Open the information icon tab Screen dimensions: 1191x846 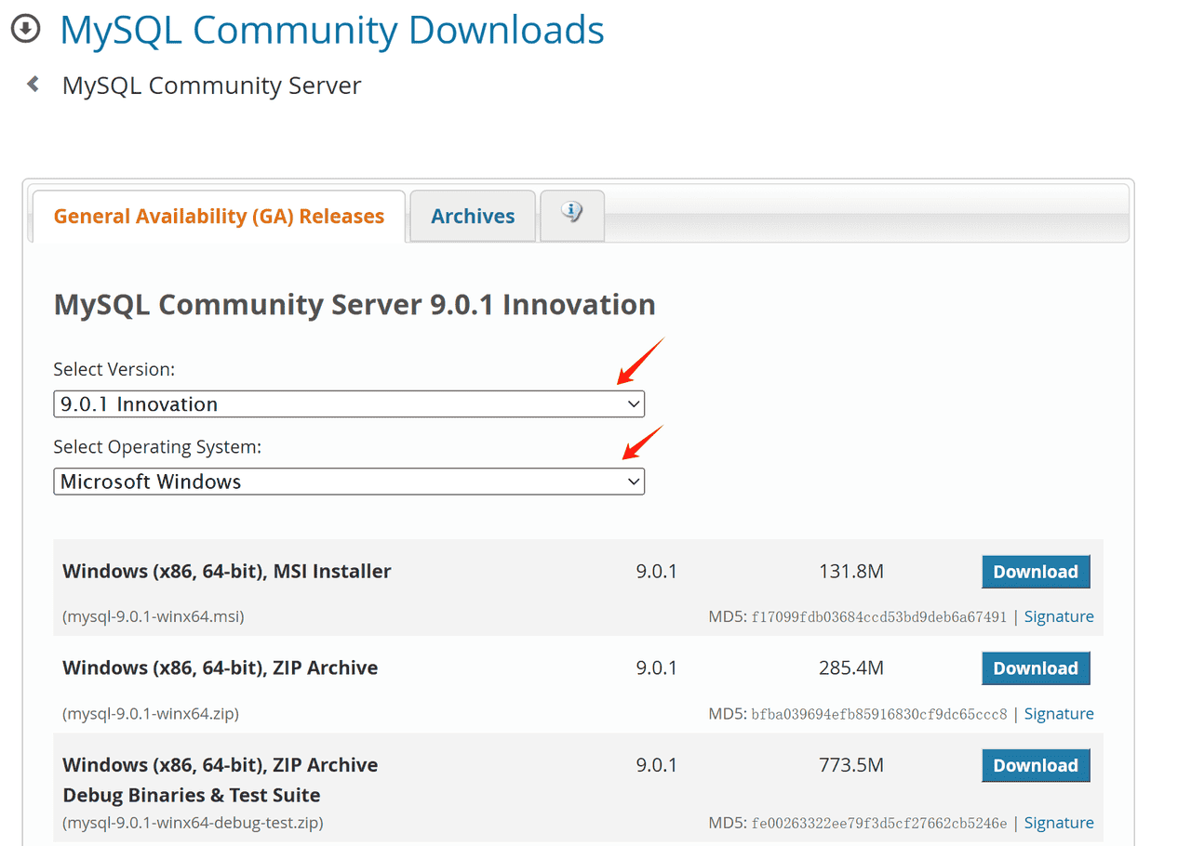pos(571,215)
